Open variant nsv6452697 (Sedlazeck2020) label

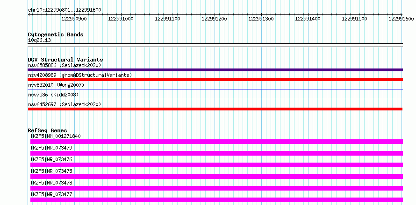(65, 104)
